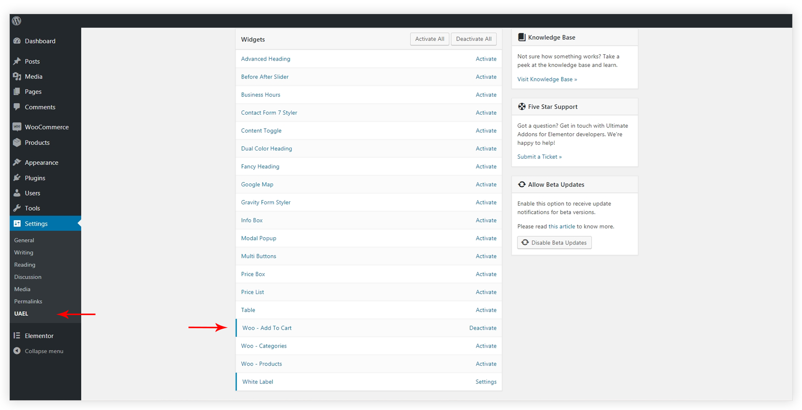
Task: Click the Settings sliders icon
Action: pyautogui.click(x=17, y=224)
